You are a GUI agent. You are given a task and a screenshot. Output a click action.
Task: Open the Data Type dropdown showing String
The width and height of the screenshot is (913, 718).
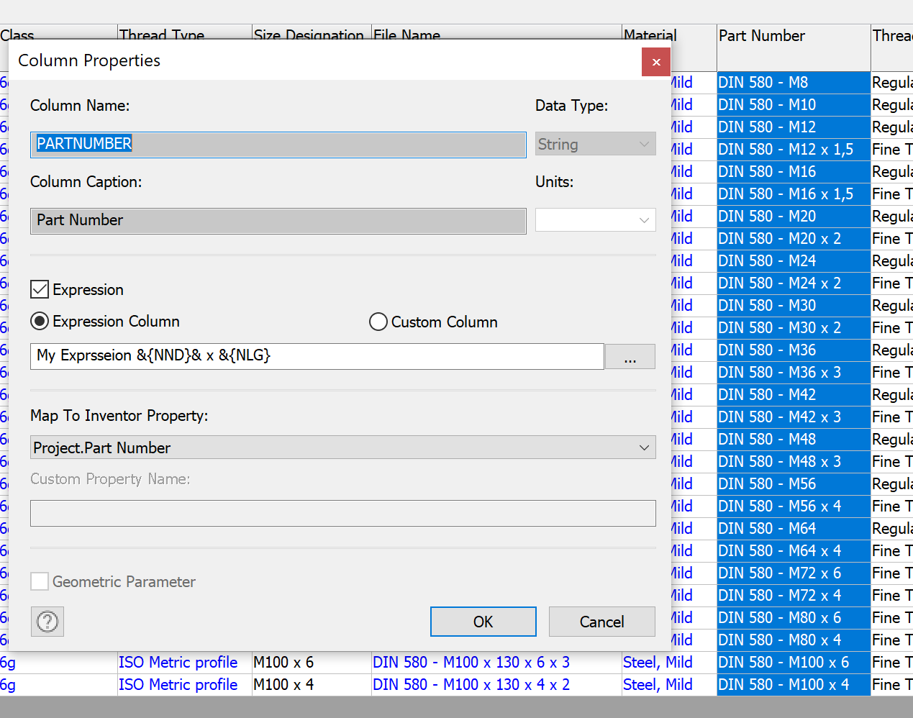[x=595, y=143]
